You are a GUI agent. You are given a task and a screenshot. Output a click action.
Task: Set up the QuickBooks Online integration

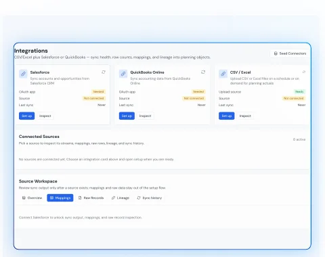[x=127, y=116]
